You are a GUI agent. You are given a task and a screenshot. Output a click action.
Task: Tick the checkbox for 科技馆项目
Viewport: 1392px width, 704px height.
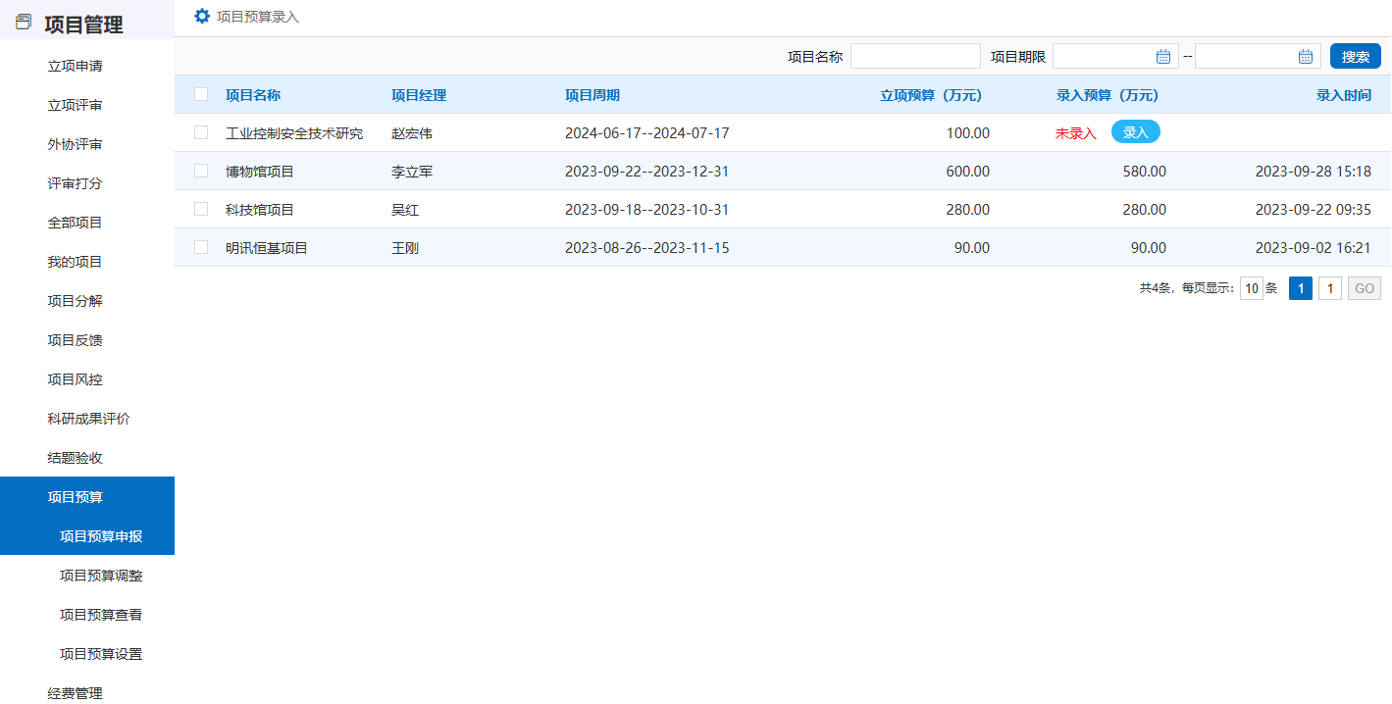click(201, 209)
